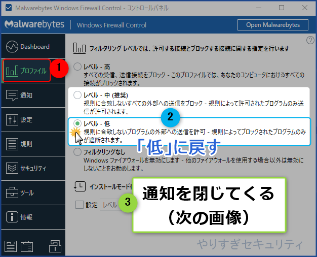
Task: Close the Firewall Control window
Action: pos(305,8)
